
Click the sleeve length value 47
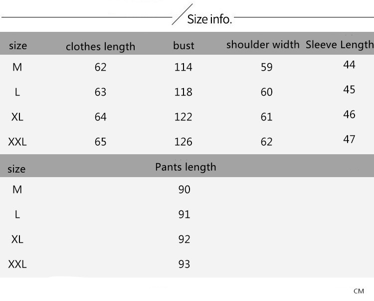(349, 139)
